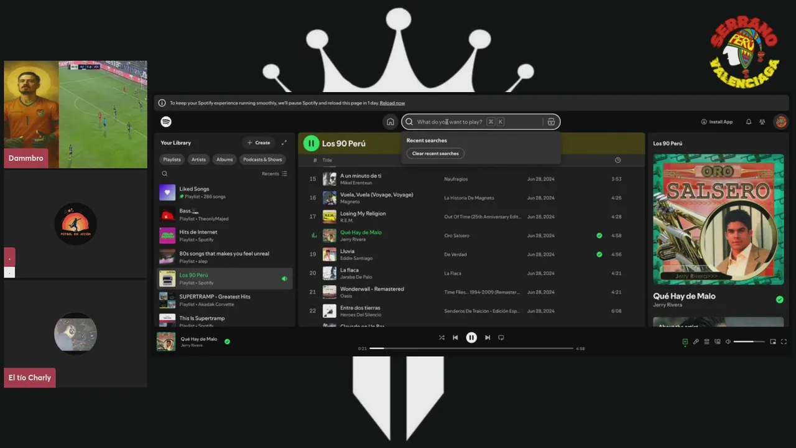Image resolution: width=796 pixels, height=448 pixels.
Task: Mute using the speaker icon
Action: (x=728, y=342)
